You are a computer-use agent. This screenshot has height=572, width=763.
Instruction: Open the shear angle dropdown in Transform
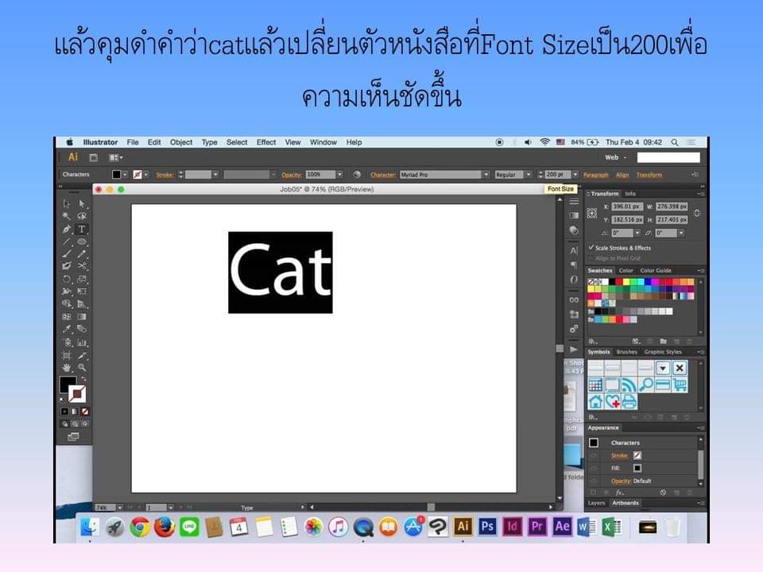tap(681, 233)
